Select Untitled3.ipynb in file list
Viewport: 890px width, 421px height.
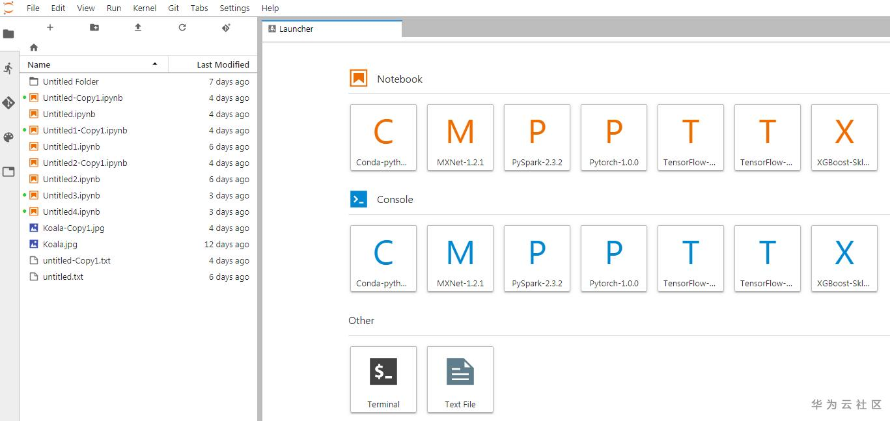pos(139,195)
